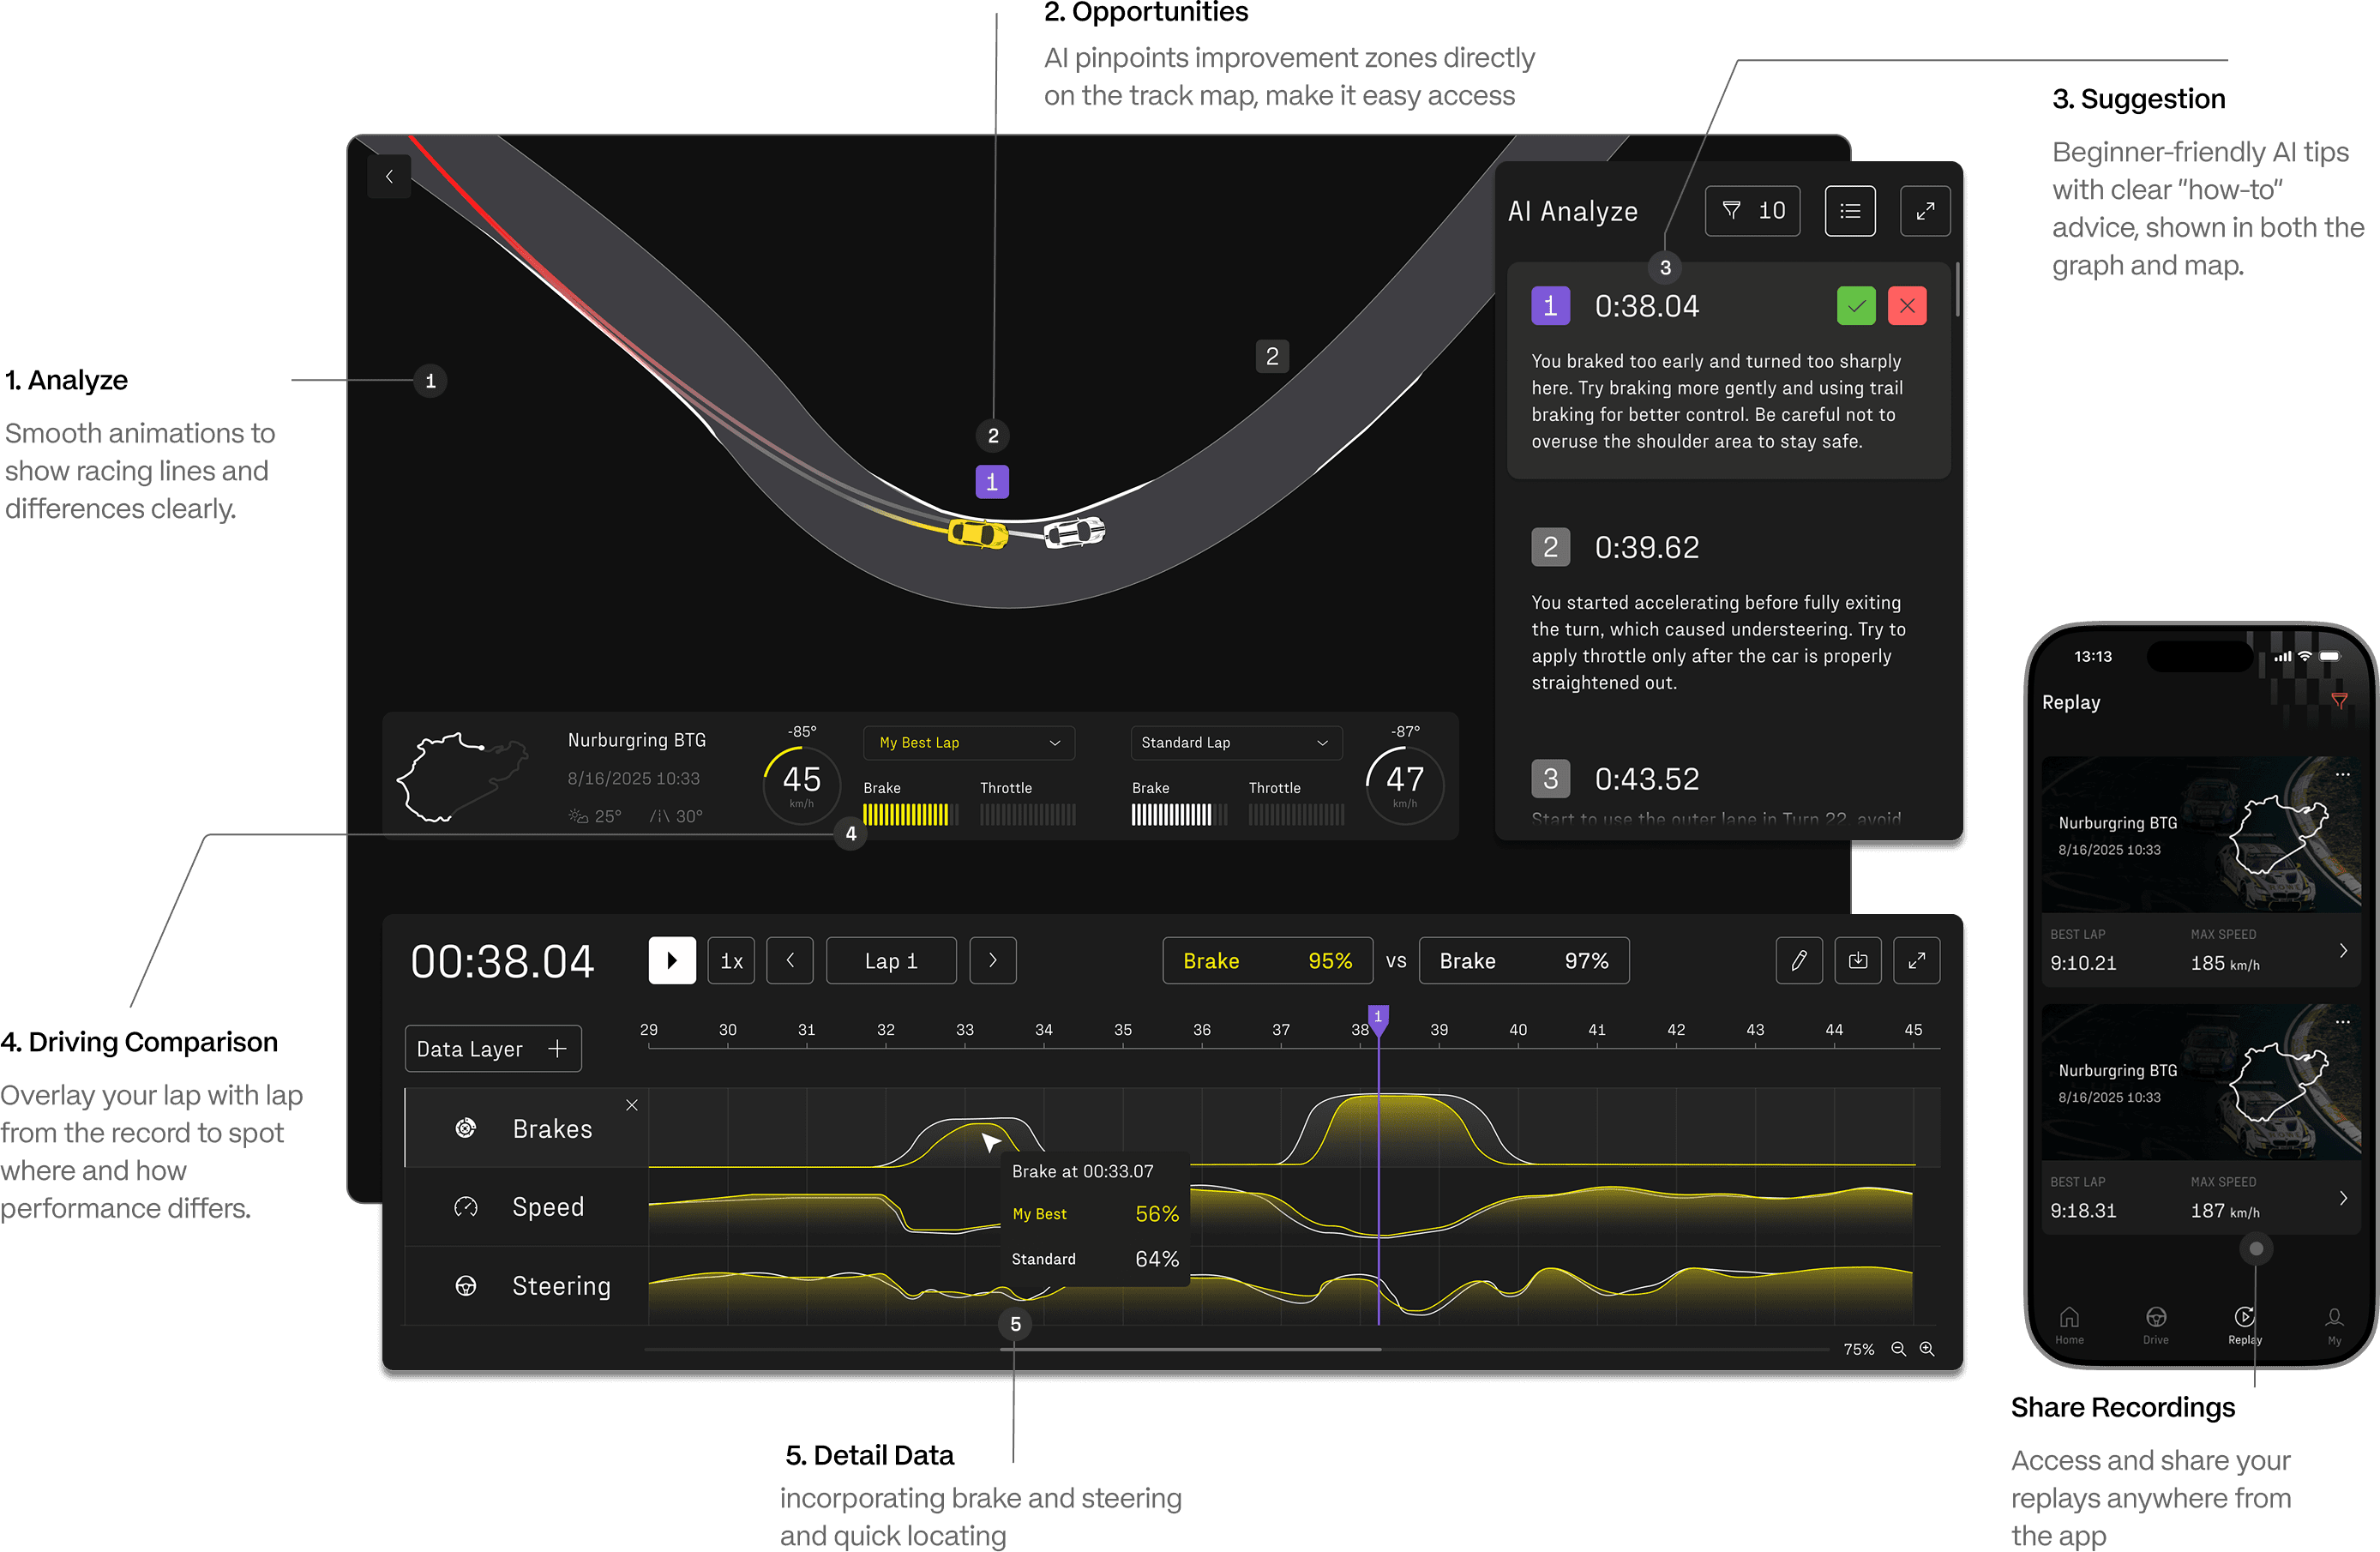
Task: Reject suggestion 1 with red X
Action: (1906, 306)
